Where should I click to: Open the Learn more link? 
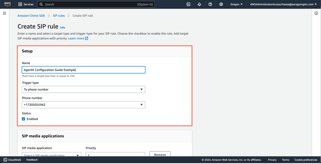(x=76, y=38)
